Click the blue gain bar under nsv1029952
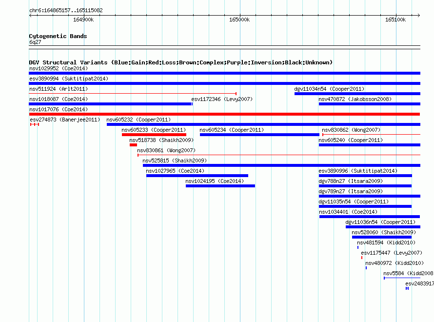Viewport: 434px width, 322px height. [224, 73]
